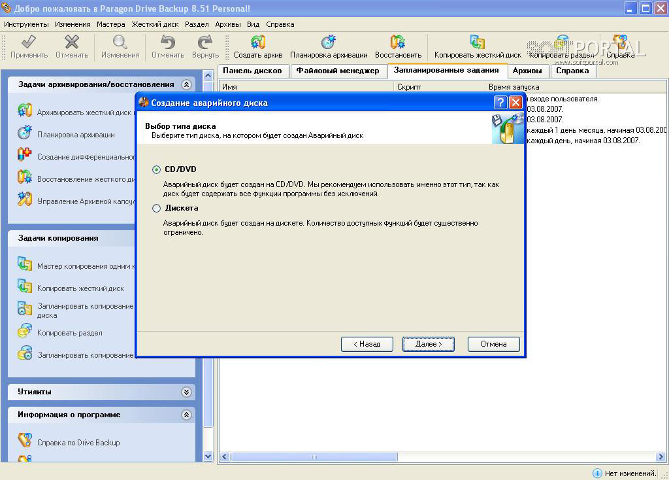Switch to the Панель дисков tab
The height and width of the screenshot is (480, 669).
pyautogui.click(x=253, y=71)
